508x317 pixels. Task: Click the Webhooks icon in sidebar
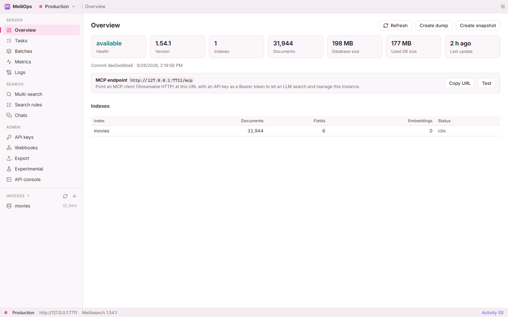point(9,148)
